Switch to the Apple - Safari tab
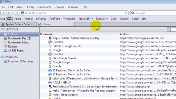This screenshot has width=176, height=99. (x=18, y=24)
